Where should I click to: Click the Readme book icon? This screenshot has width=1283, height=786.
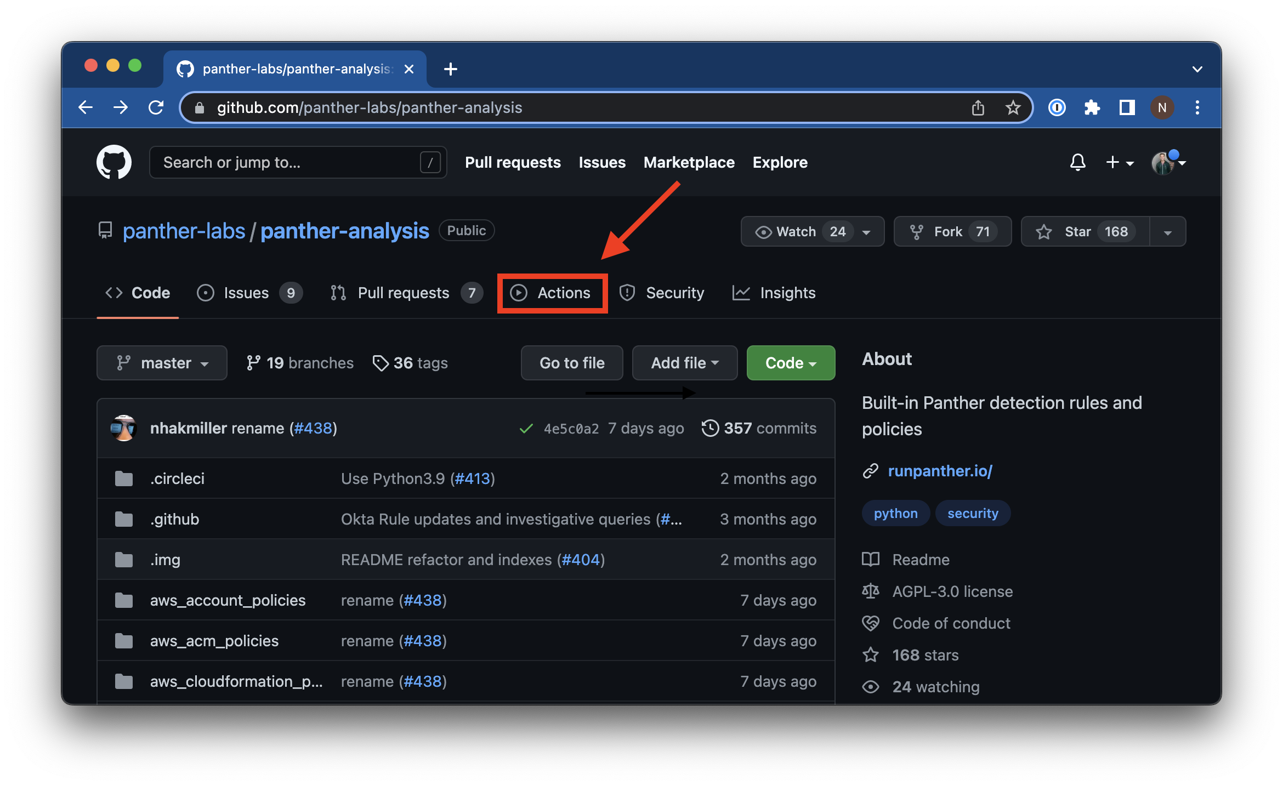pyautogui.click(x=870, y=559)
